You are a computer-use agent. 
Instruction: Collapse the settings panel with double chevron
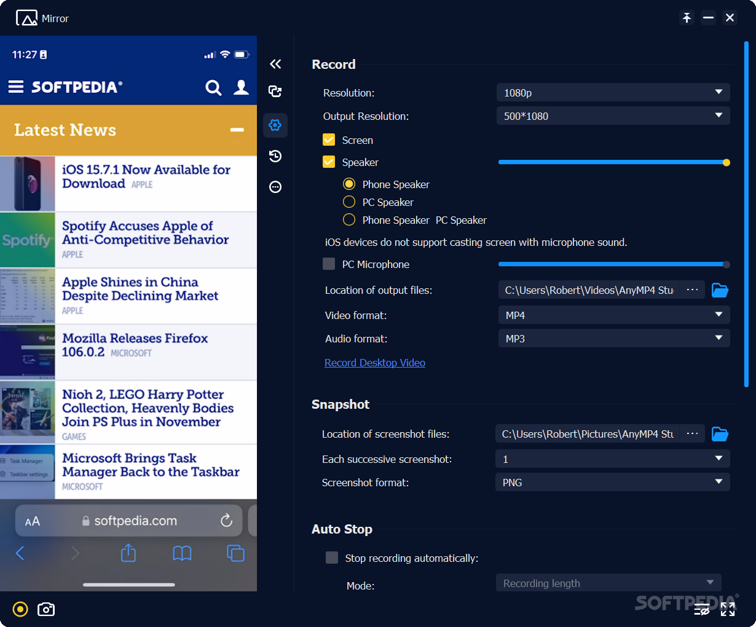275,64
